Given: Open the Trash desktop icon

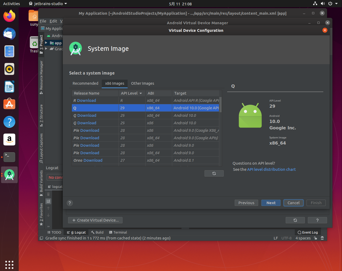Looking at the screenshot, I should click(x=34, y=44).
